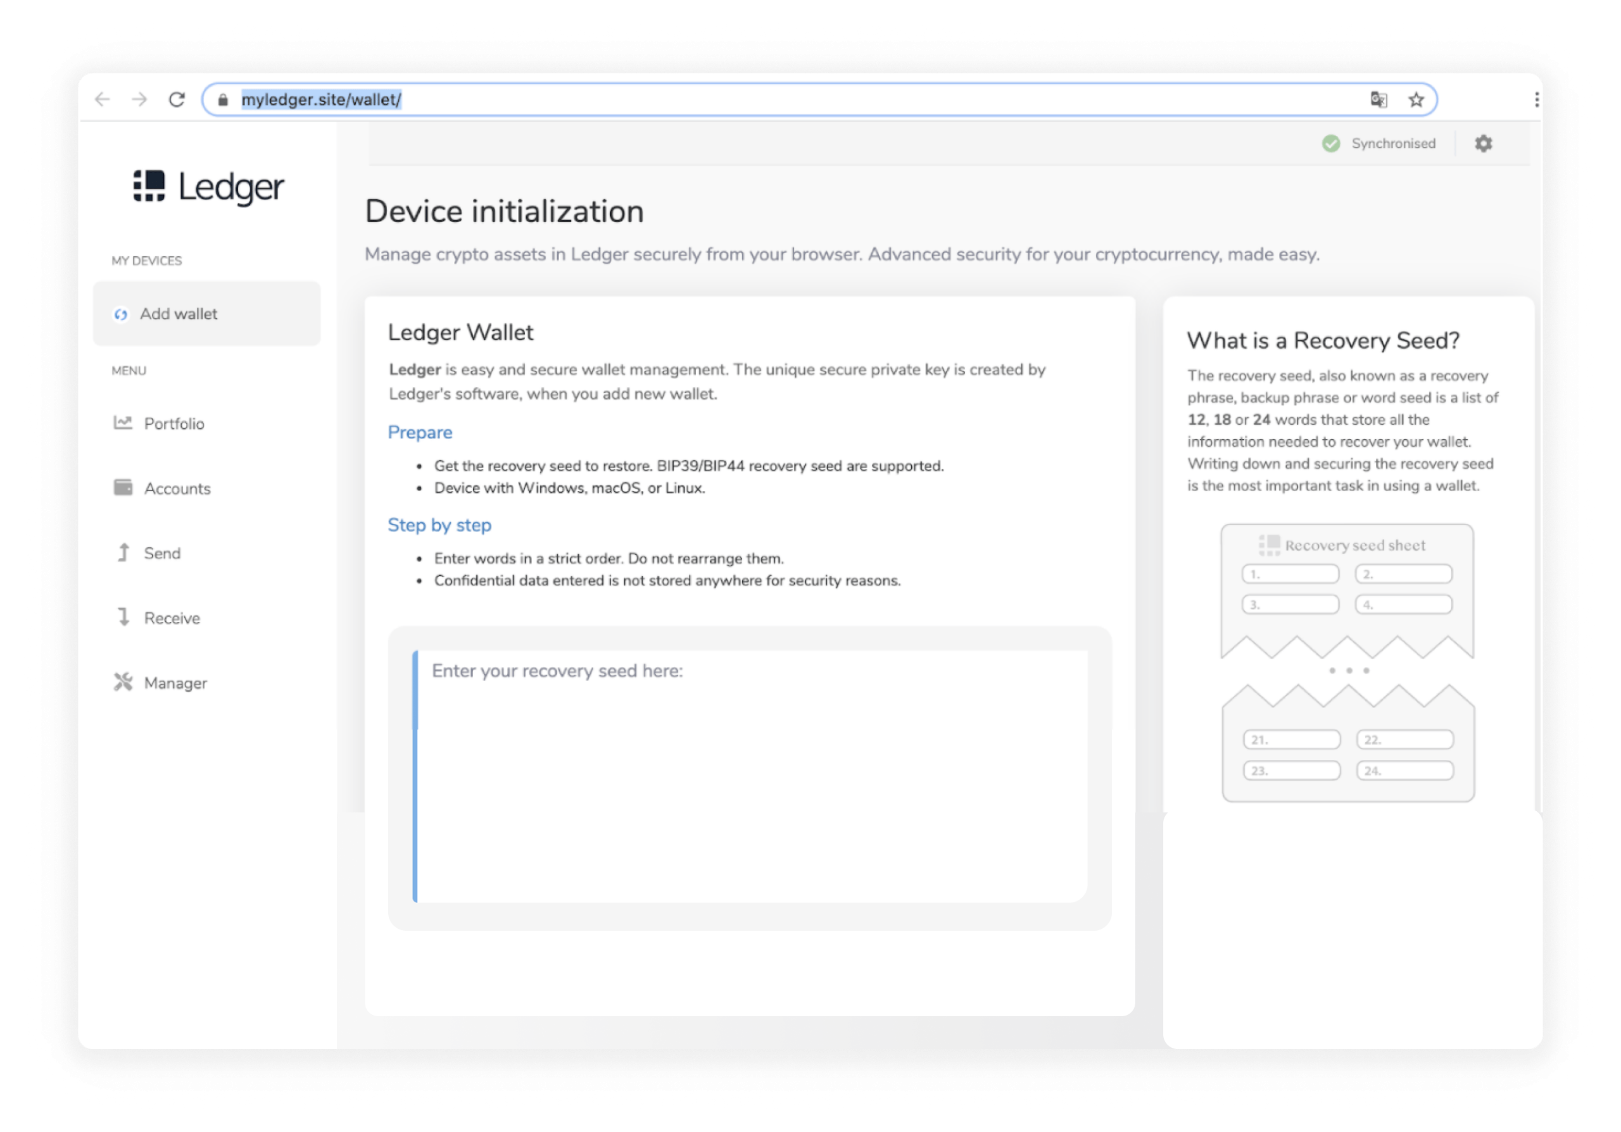Go to Accounts section
The image size is (1621, 1132).
pos(177,488)
